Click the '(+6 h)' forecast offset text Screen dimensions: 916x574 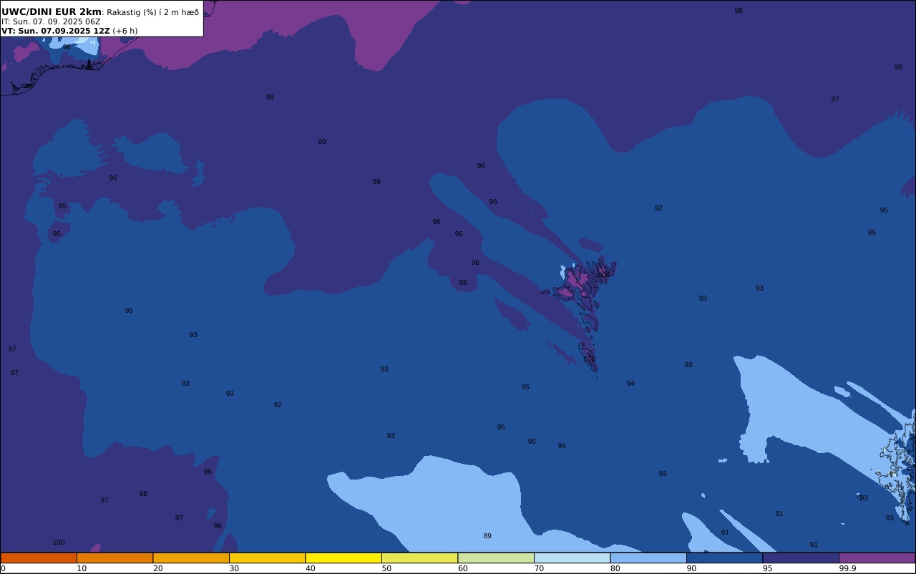[x=125, y=31]
